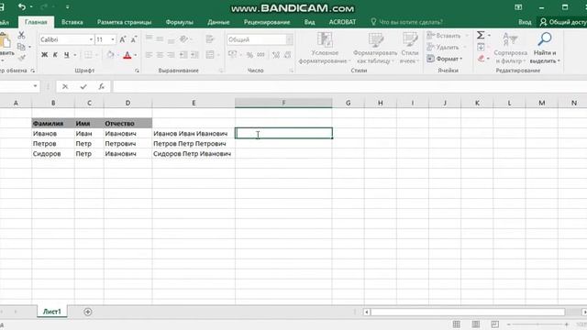Decrease font size with the smaller A icon
This screenshot has width=587, height=330.
134,39
